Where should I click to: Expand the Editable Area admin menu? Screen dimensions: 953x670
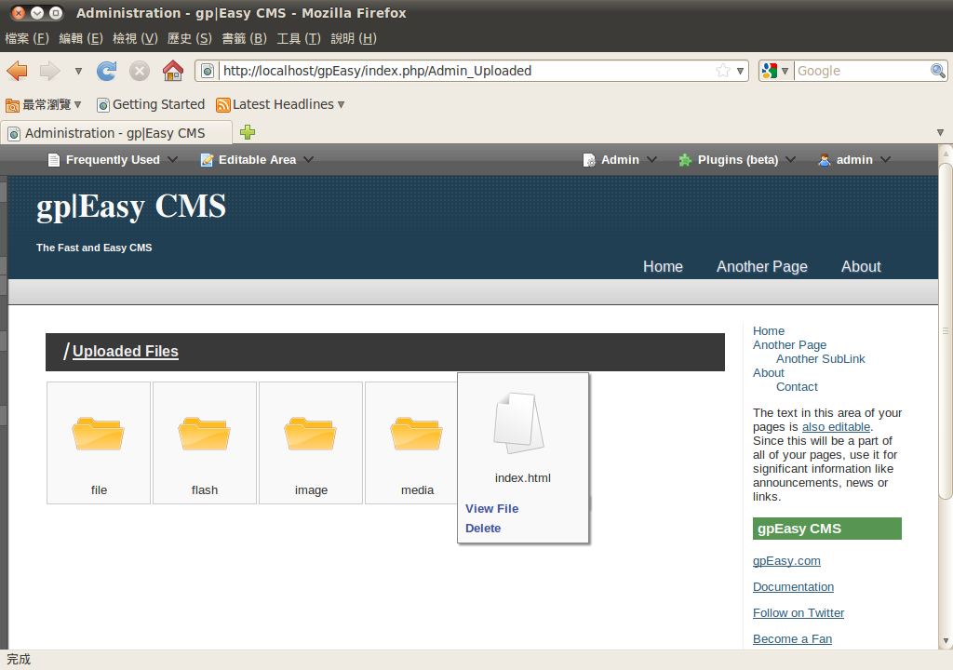click(257, 160)
